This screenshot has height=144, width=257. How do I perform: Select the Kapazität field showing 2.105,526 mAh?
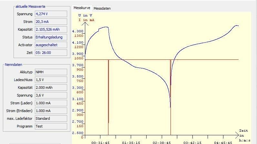coord(51,29)
